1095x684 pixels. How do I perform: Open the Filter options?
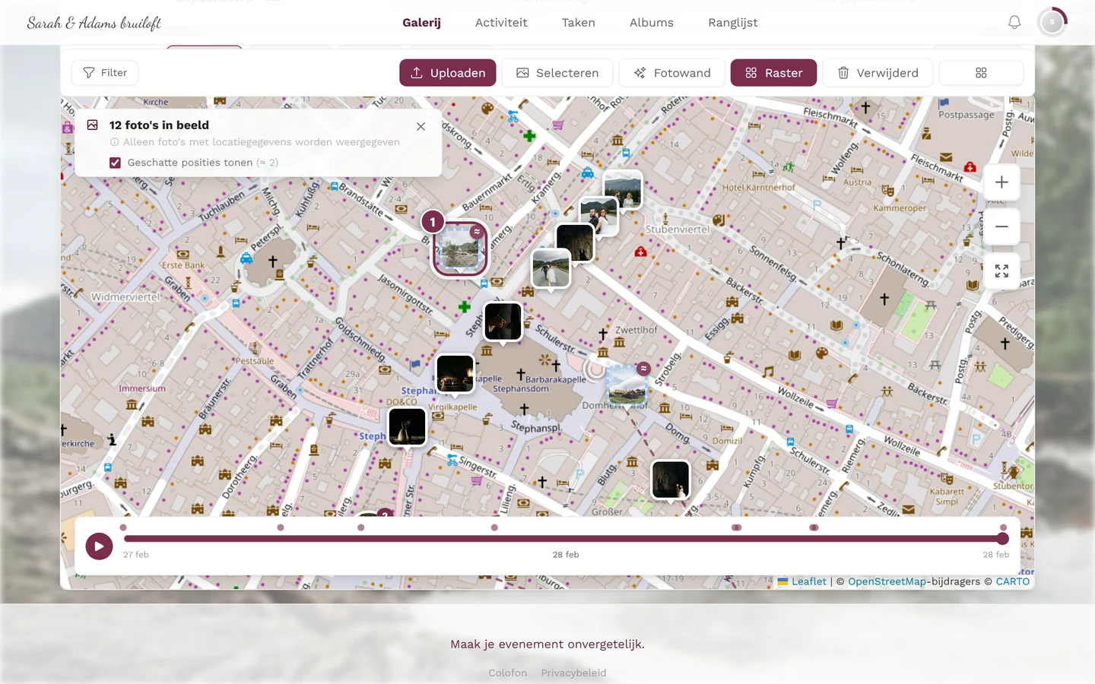(x=105, y=73)
